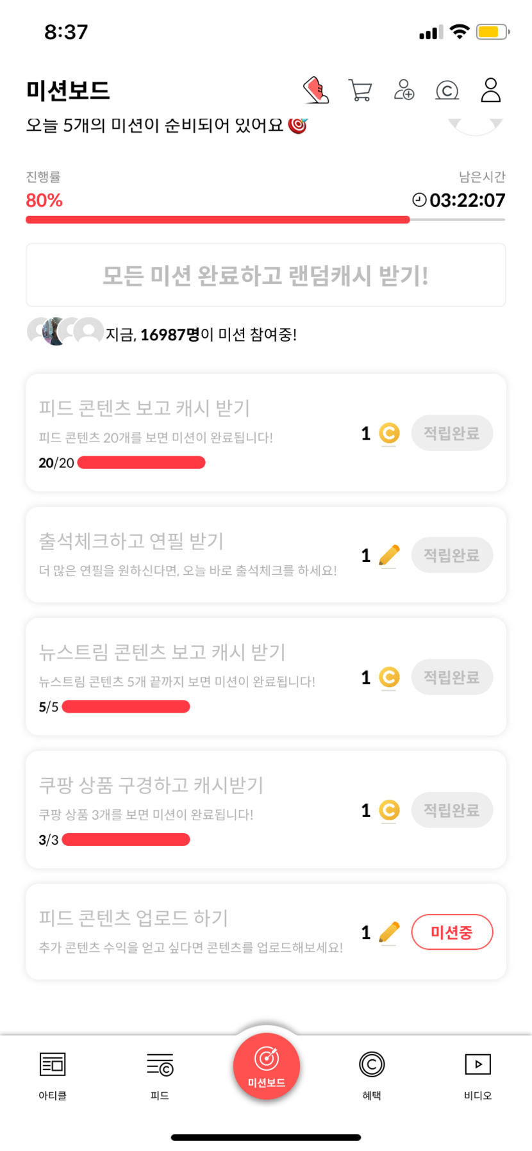
Task: Click the 80% mission progress bar
Action: [218, 220]
